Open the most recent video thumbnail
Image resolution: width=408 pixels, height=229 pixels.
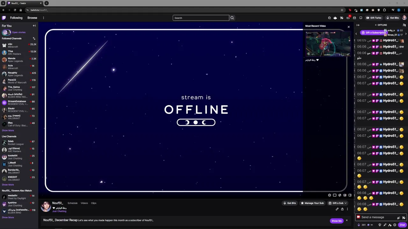328,44
